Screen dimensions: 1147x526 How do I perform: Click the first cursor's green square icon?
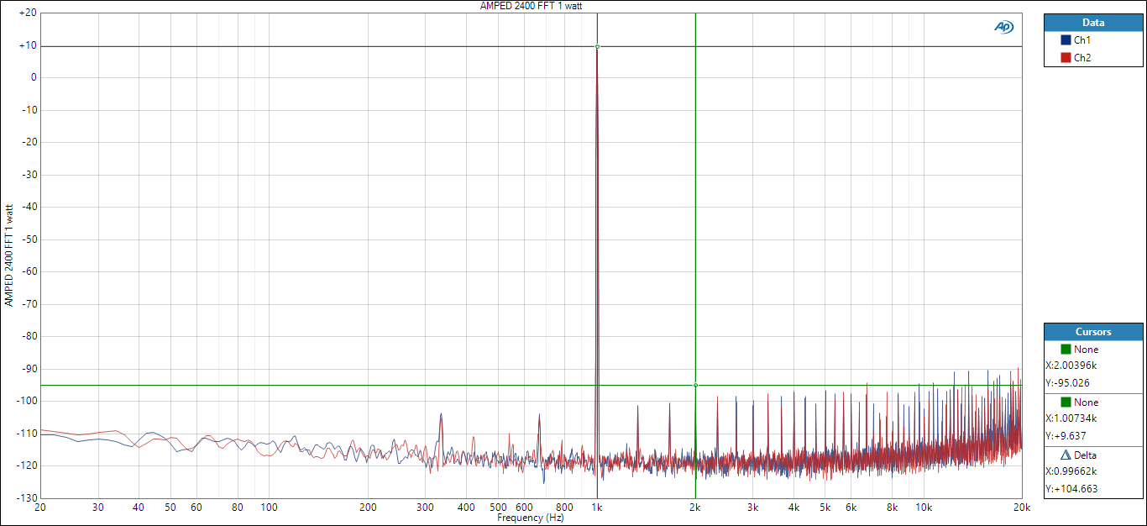click(1066, 350)
